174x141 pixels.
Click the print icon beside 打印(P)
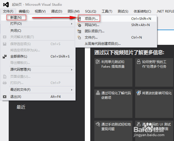coord(5,83)
